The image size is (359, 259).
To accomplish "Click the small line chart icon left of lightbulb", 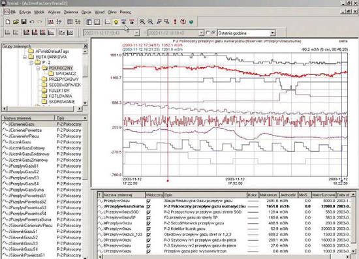I will pos(108,22).
